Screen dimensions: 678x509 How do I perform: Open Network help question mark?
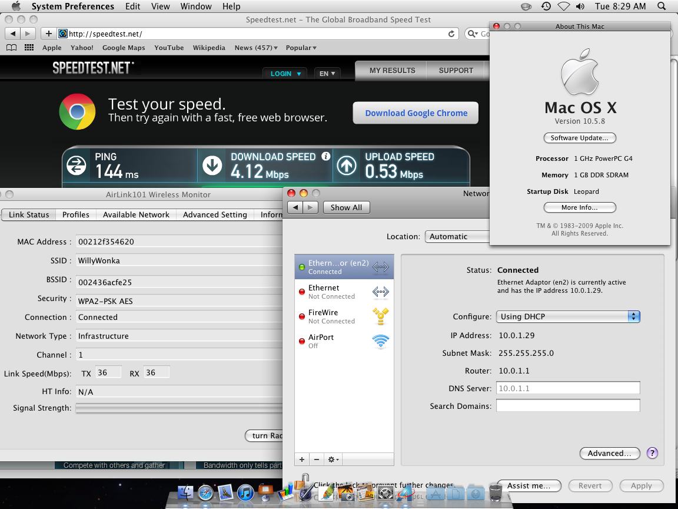652,453
